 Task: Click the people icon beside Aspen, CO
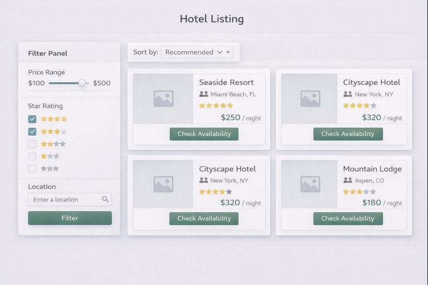tap(347, 180)
